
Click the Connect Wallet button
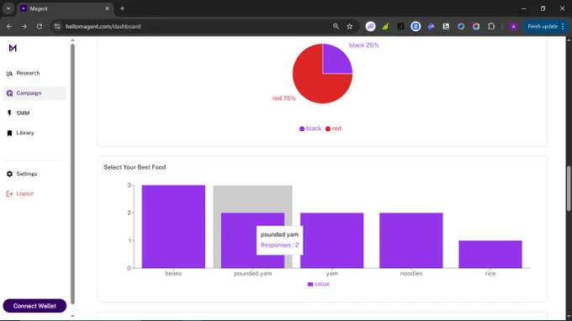(34, 306)
